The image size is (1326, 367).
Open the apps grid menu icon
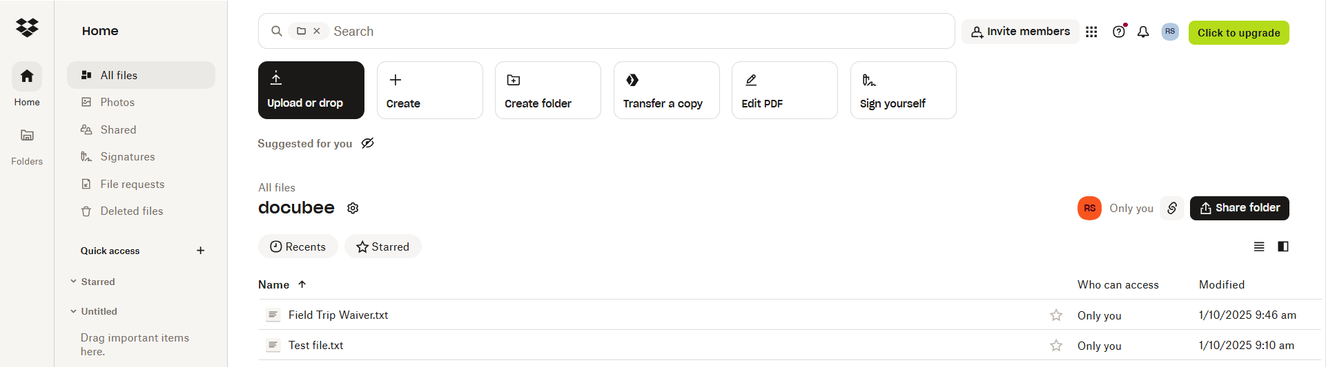[1091, 32]
